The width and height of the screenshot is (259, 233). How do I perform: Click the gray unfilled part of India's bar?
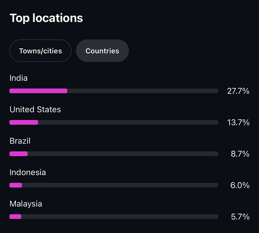click(x=142, y=91)
